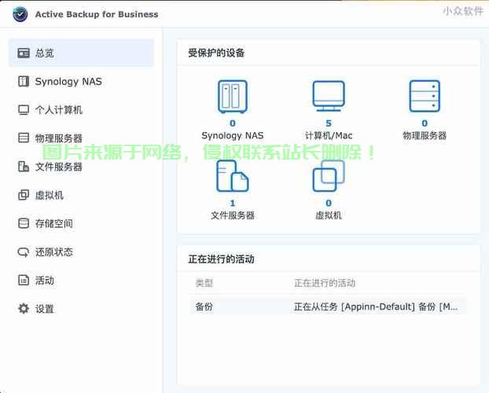Click the 物理服务器 sidebar icon

(x=24, y=138)
